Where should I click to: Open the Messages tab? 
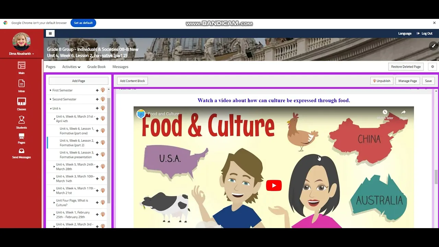120,67
